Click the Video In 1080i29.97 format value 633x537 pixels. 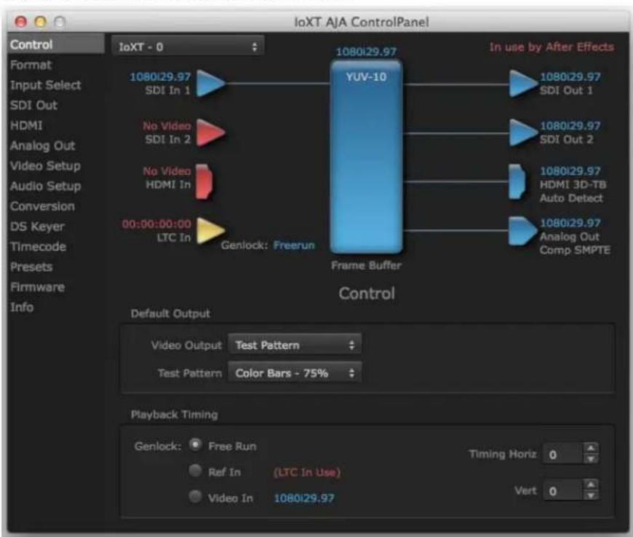pos(304,498)
